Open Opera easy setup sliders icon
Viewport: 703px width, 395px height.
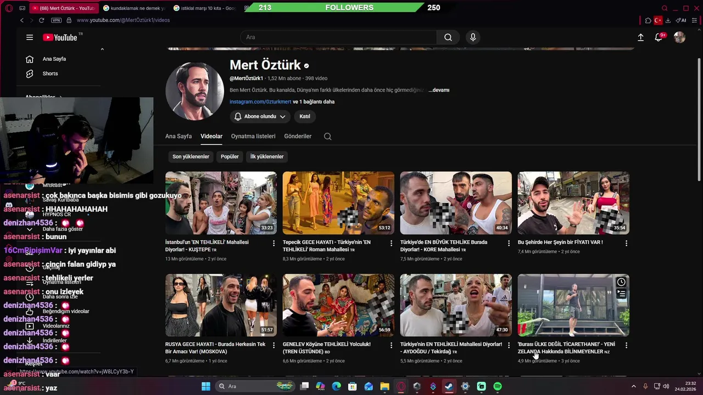[695, 20]
